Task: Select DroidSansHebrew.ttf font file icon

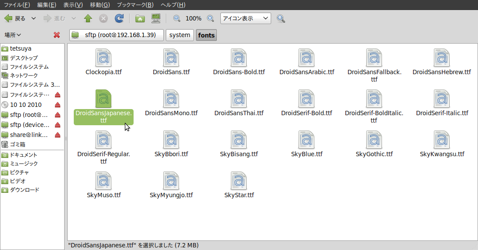Action: [x=442, y=58]
